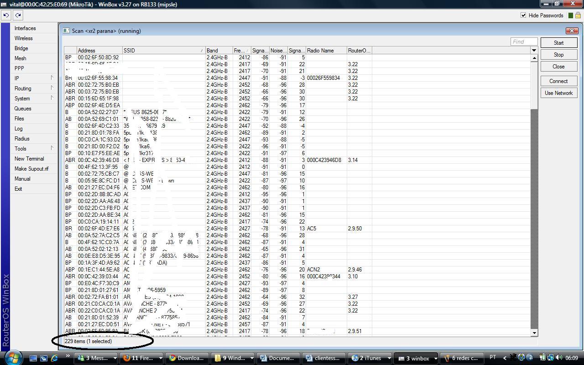The width and height of the screenshot is (584, 365).
Task: Switch to the clientess taskbar button
Action: pyautogui.click(x=324, y=358)
